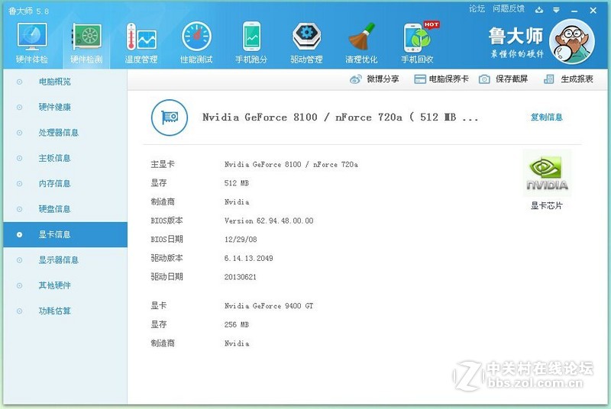
Task: Select 显卡信息 in the sidebar
Action: [x=66, y=235]
